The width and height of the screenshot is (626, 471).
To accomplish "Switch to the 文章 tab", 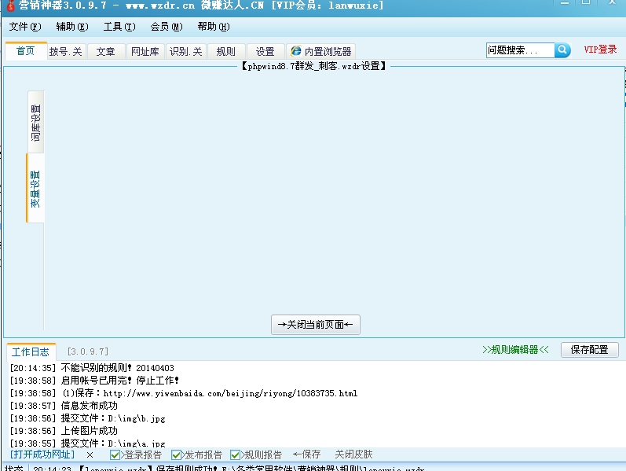I will coord(105,51).
